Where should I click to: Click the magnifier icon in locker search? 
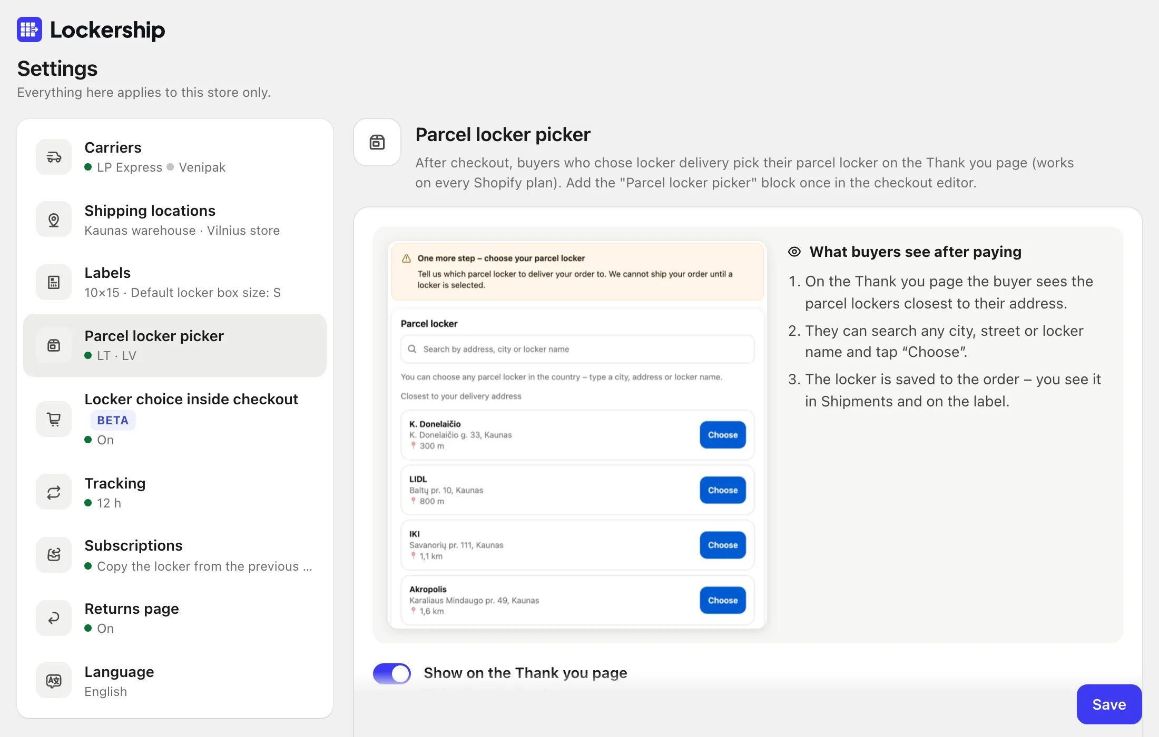[x=412, y=349]
